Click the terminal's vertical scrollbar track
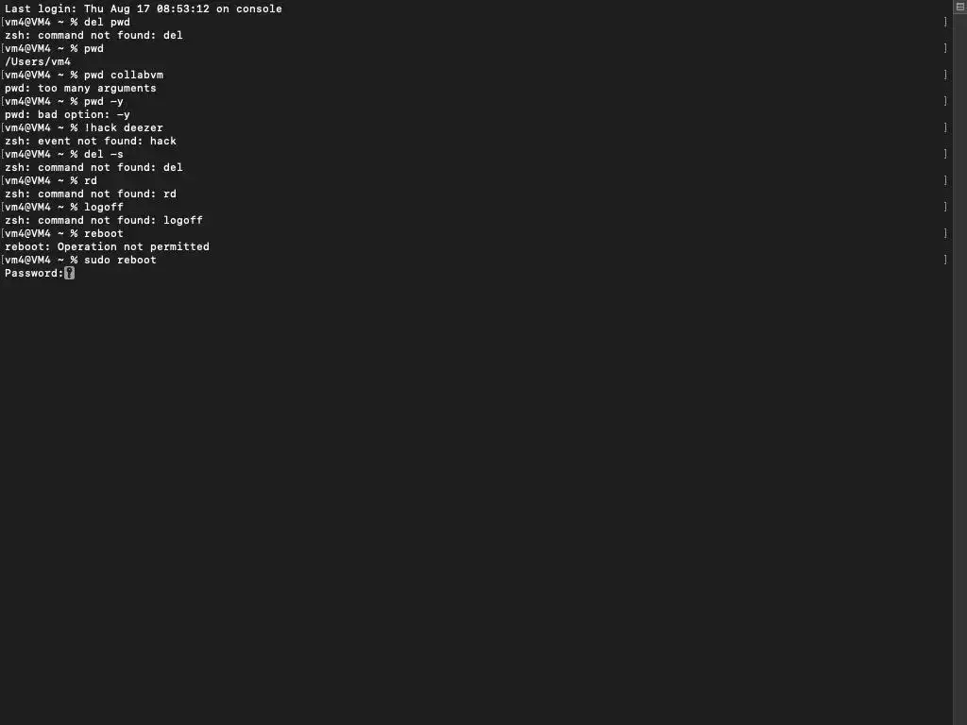Viewport: 967px width, 725px height. (x=959, y=370)
